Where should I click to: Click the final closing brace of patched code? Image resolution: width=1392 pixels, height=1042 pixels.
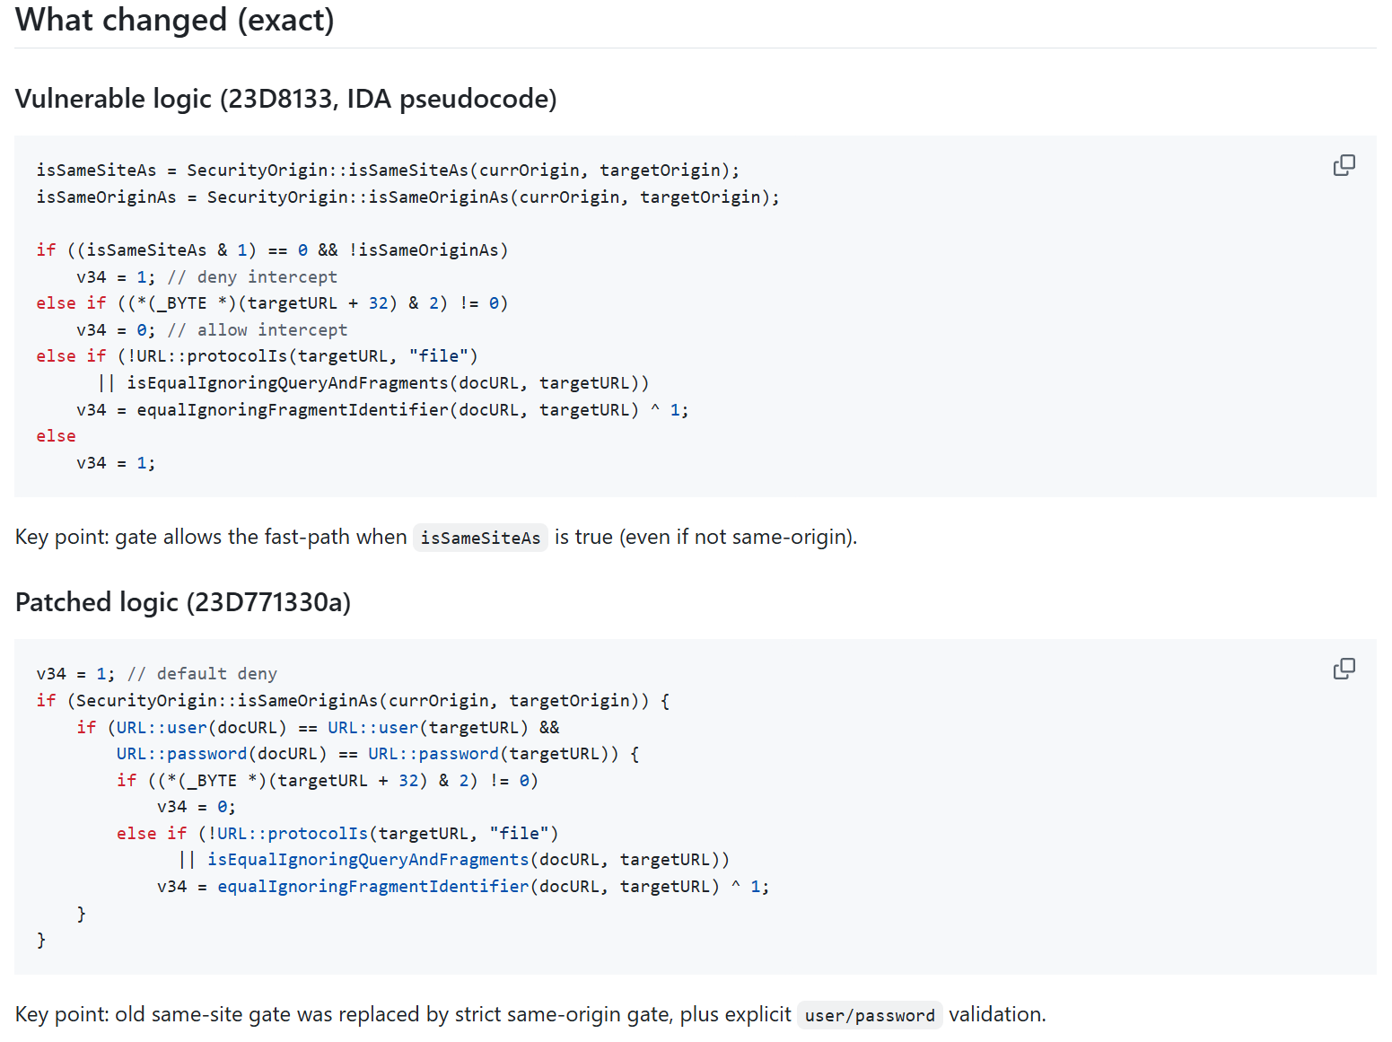[x=41, y=940]
